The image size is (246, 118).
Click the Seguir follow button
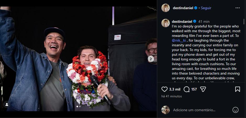click(206, 8)
